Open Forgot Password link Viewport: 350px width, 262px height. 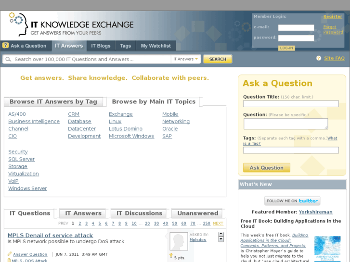[x=333, y=29]
